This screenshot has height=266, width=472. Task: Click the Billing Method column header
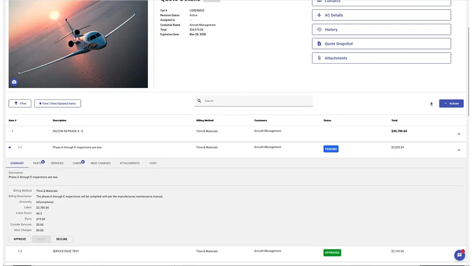(x=205, y=120)
